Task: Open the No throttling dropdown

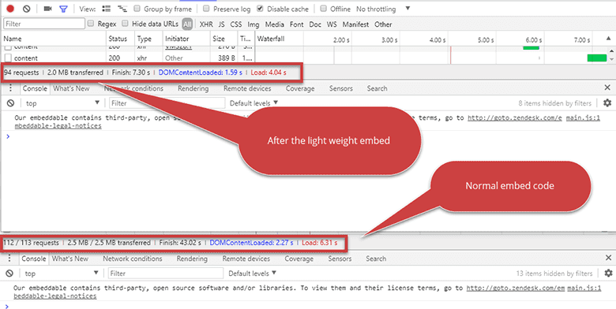Action: tap(383, 9)
